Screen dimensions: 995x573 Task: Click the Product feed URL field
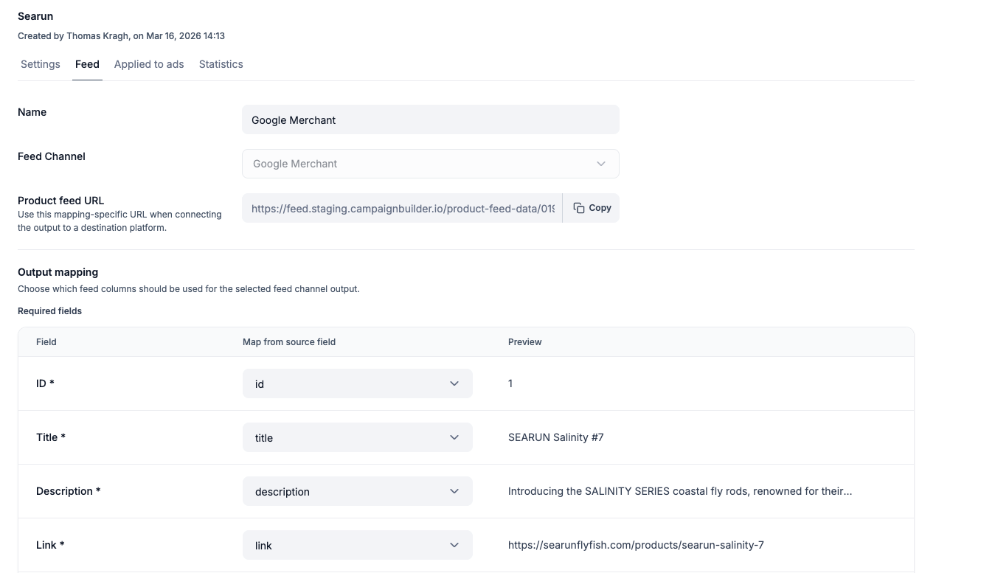pyautogui.click(x=402, y=208)
